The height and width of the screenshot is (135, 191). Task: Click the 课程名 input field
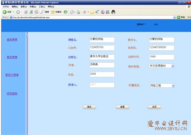point(102,40)
